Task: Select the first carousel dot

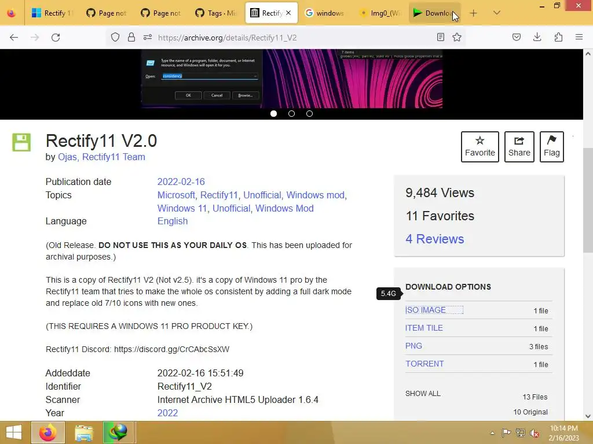Action: pos(273,114)
